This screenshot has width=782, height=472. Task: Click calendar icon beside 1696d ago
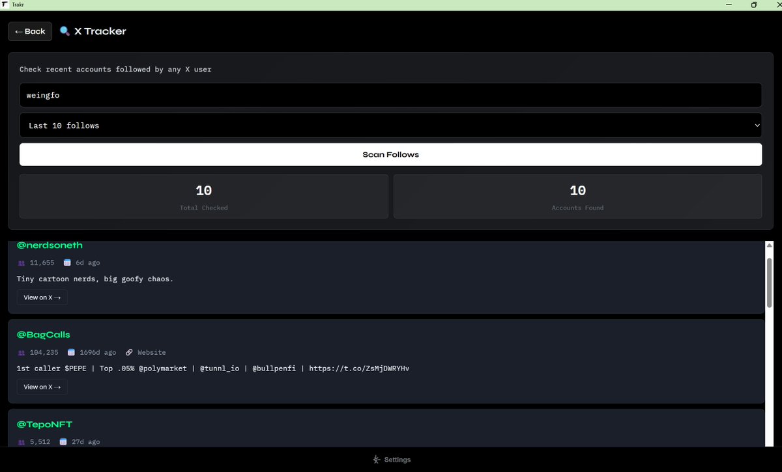click(72, 352)
